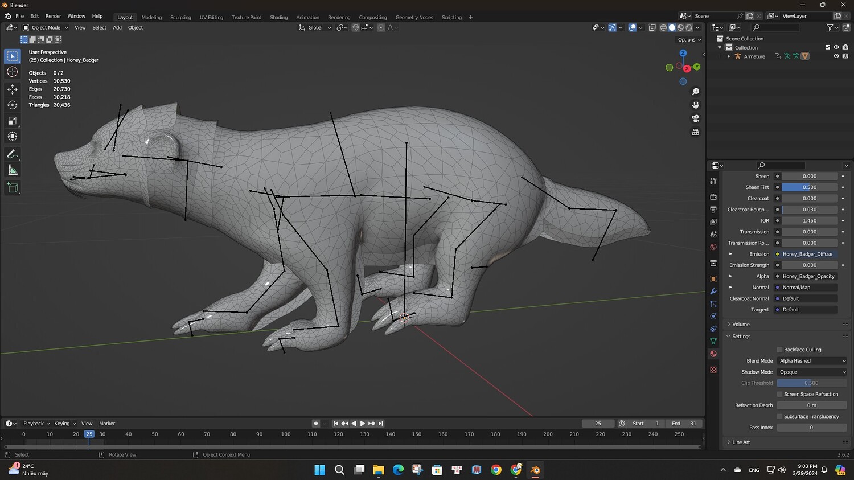Click the Sheen Tint slider
854x480 pixels.
(x=809, y=187)
